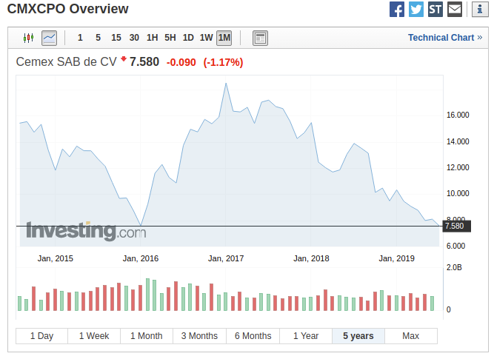Image resolution: width=494 pixels, height=359 pixels.
Task: Show the 1 Year range
Action: pyautogui.click(x=306, y=336)
